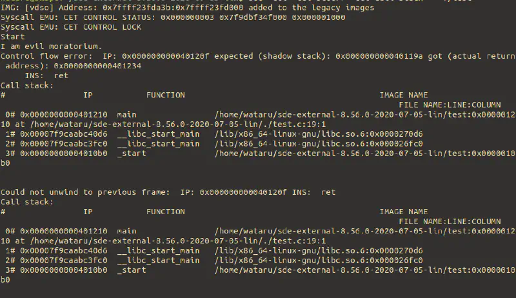Click the '[vdso] Address' line at top
Screen dimensions: 516x298
click(187, 7)
